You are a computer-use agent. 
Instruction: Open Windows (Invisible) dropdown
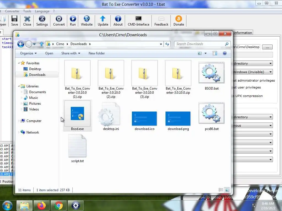click(253, 72)
